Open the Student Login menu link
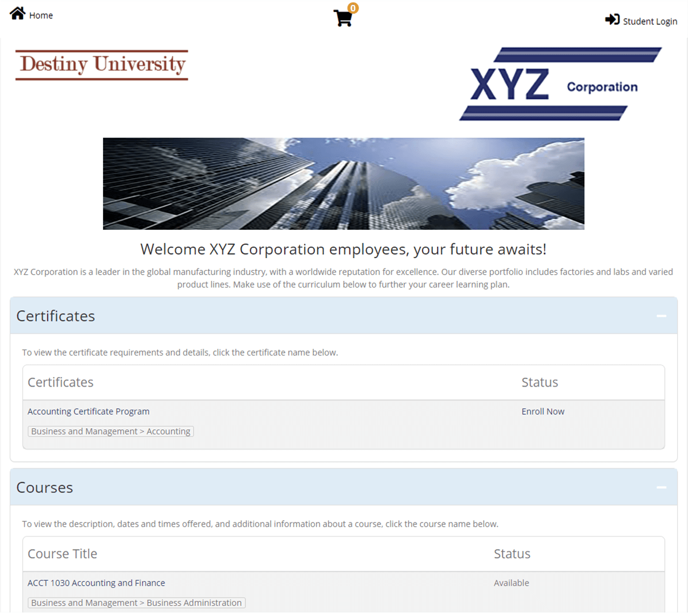 coord(649,21)
